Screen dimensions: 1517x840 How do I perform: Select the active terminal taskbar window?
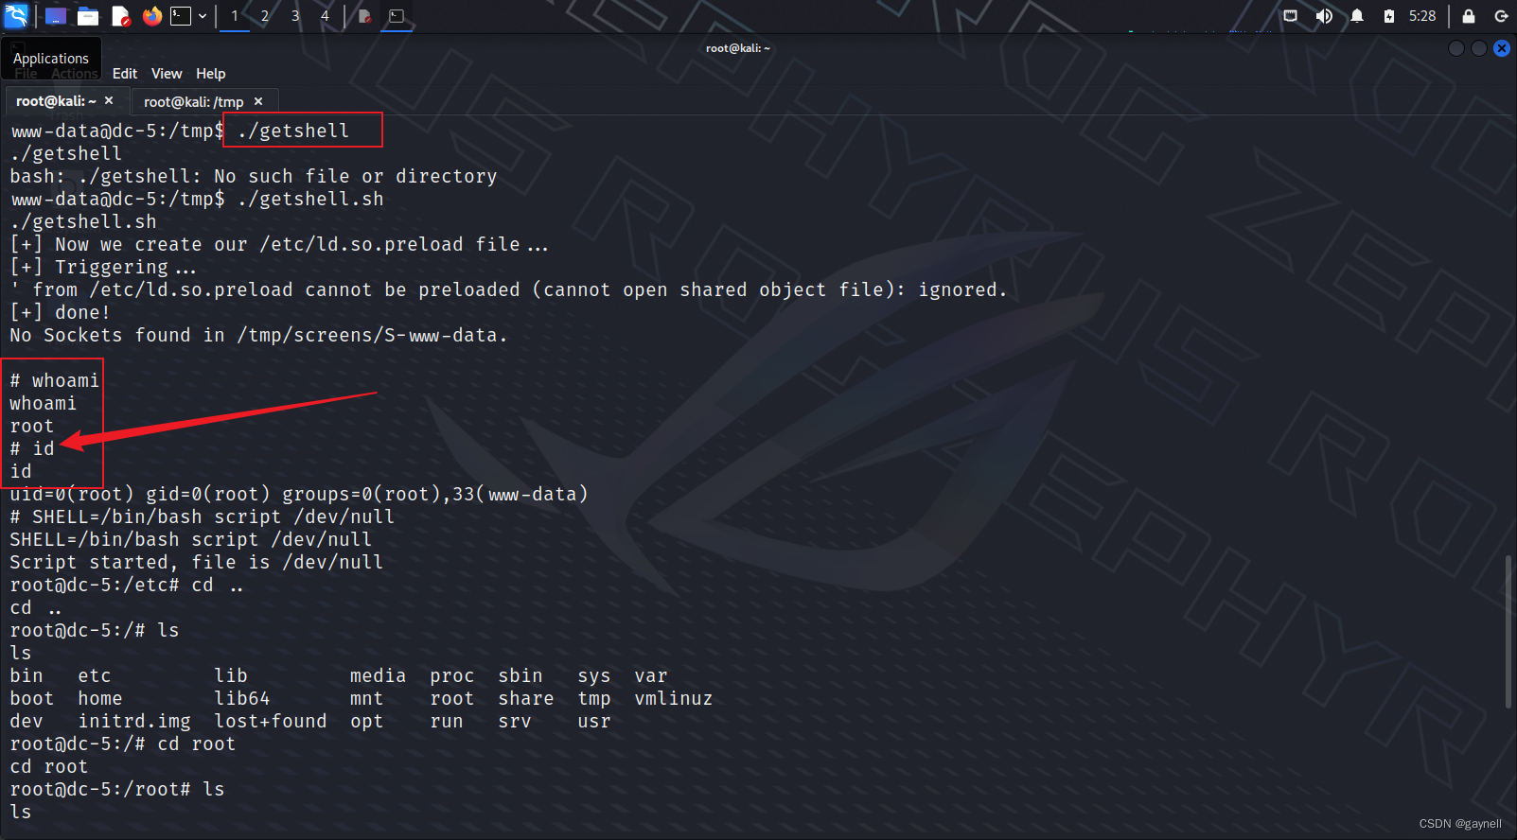coord(397,16)
